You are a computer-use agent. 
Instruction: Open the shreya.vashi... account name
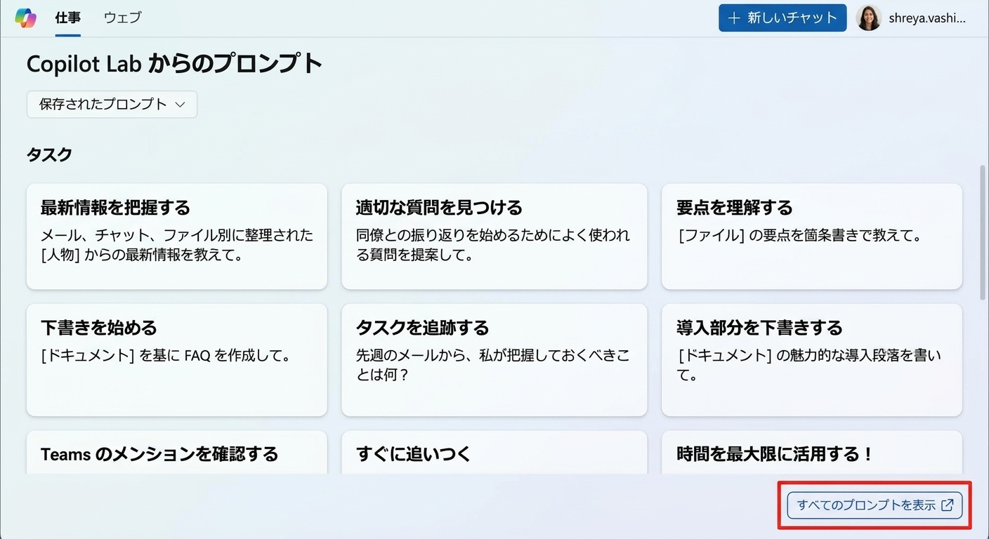(927, 18)
